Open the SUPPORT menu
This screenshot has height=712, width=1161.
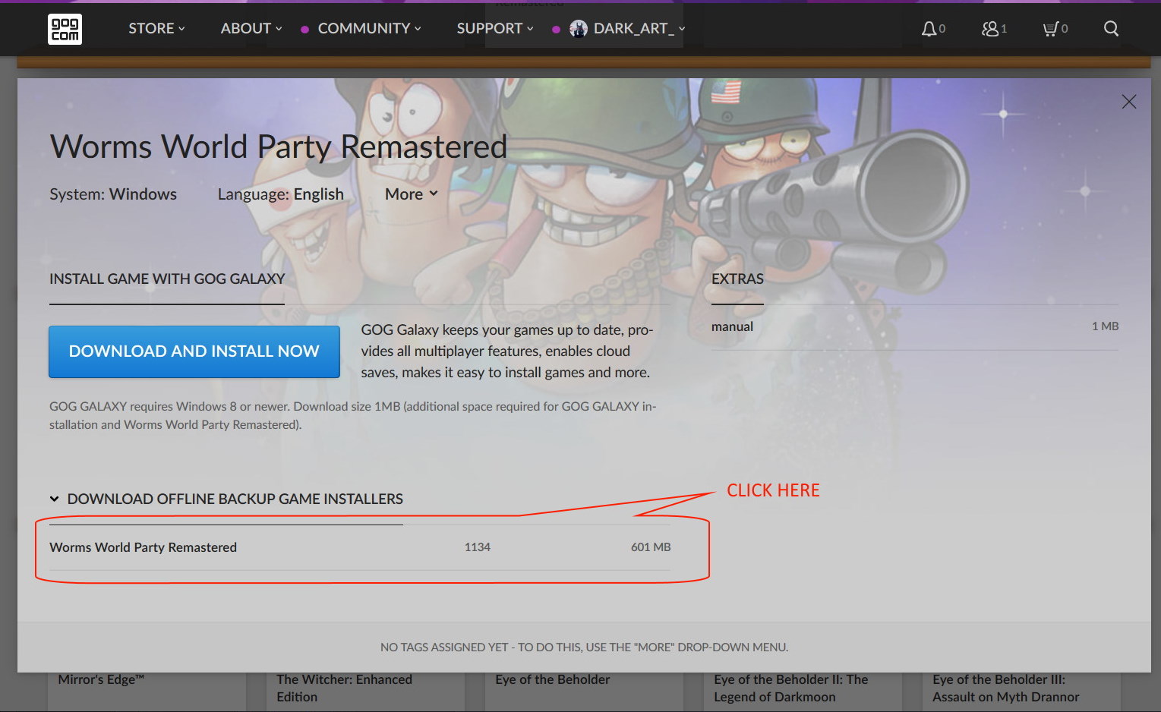click(x=495, y=28)
